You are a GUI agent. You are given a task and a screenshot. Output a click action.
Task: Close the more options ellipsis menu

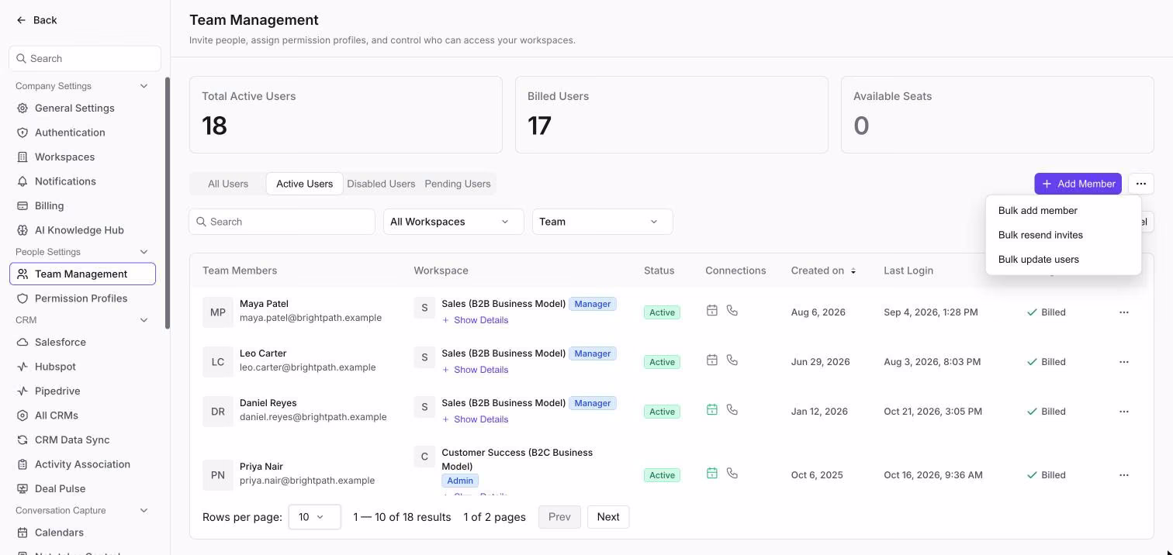tap(1140, 184)
